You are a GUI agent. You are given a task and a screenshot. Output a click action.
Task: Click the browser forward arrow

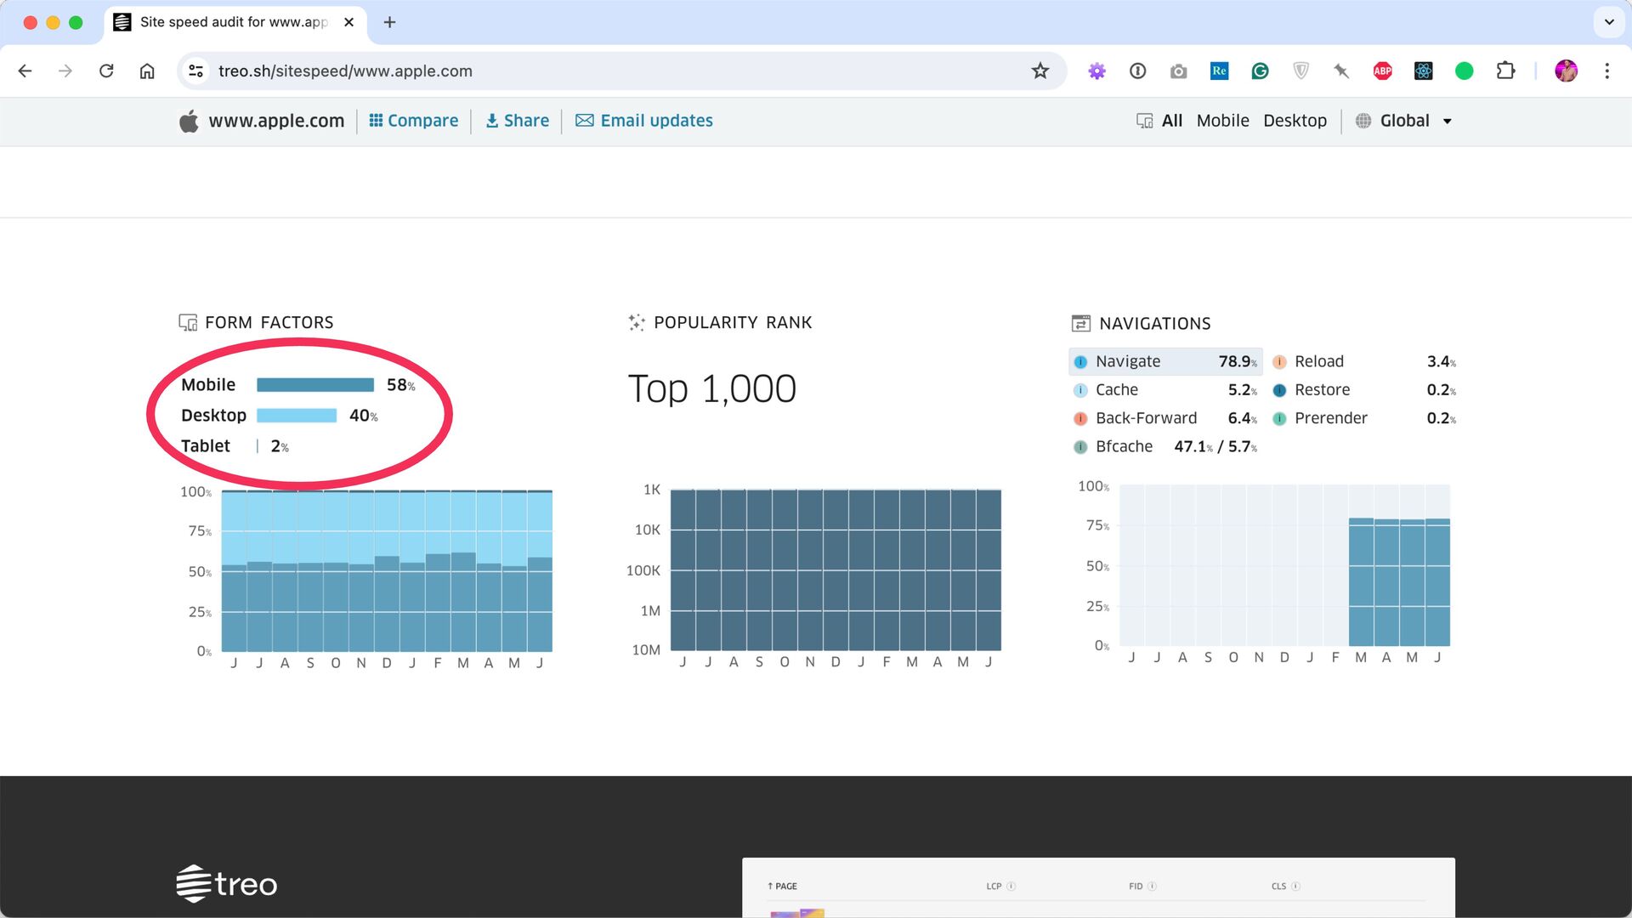pyautogui.click(x=65, y=71)
